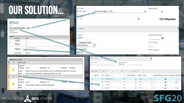The width and height of the screenshot is (184, 103).
Task: Look up nested job plan for Coil vent
Action: tap(136, 88)
